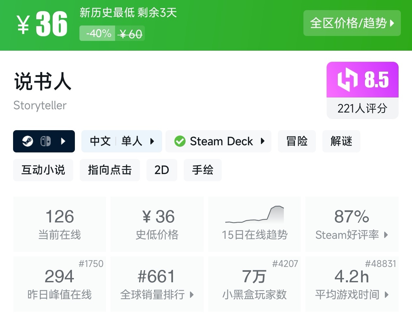
Task: Expand the platform selector arrow
Action: (x=63, y=141)
